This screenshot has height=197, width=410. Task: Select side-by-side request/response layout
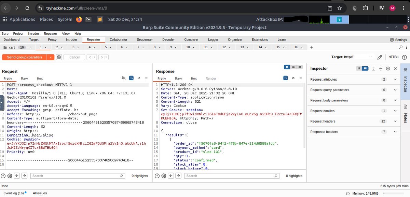tap(287, 67)
